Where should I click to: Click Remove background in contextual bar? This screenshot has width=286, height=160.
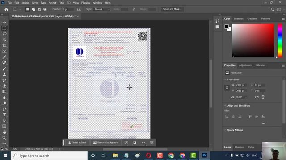click(106, 143)
